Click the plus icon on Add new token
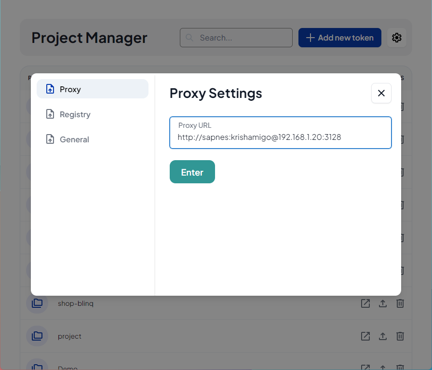Image resolution: width=432 pixels, height=370 pixels. tap(310, 37)
